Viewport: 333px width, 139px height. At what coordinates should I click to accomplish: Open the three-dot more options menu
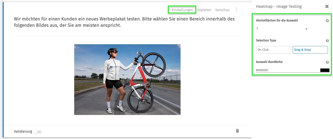(236, 10)
